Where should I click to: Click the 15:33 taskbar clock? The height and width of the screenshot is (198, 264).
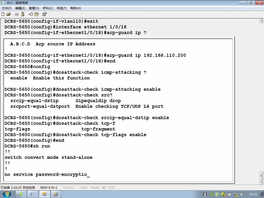click(x=253, y=194)
